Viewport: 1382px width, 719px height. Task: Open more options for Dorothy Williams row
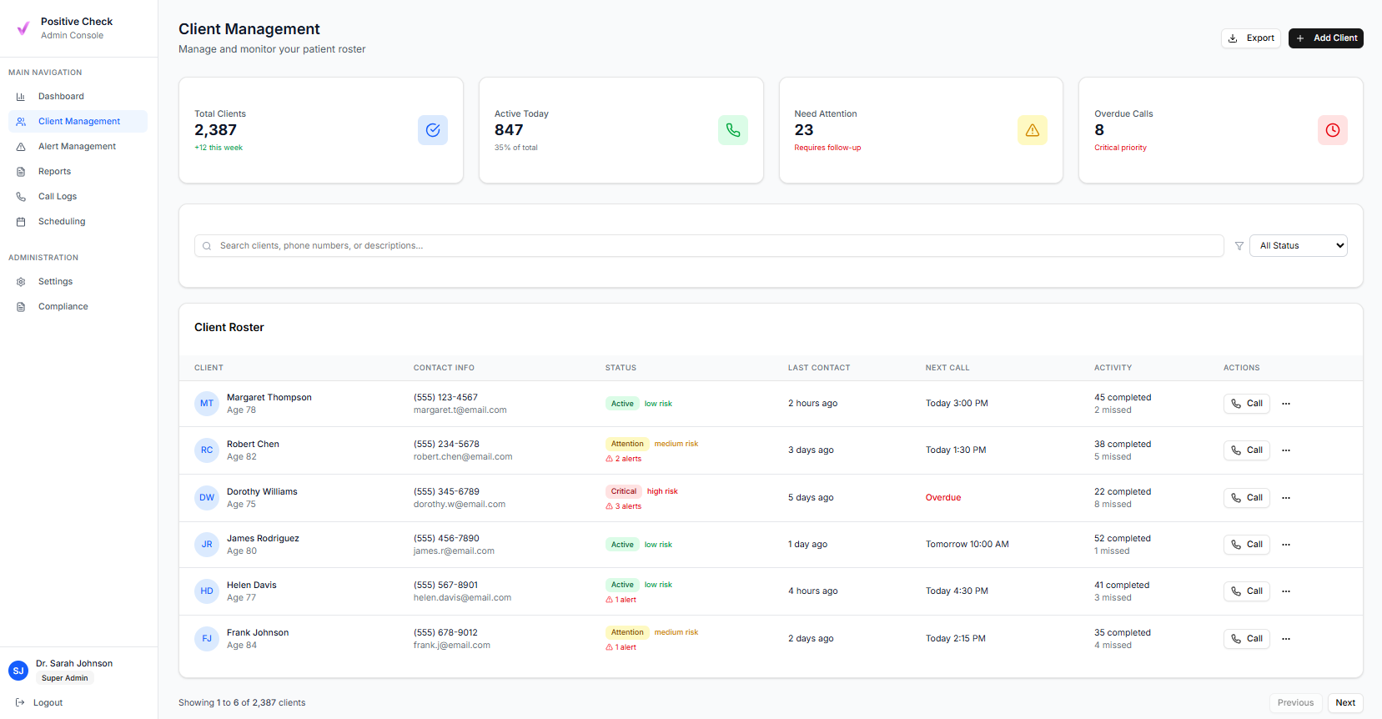click(x=1285, y=498)
